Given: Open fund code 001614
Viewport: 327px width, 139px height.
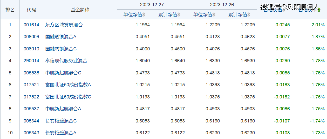Looking at the screenshot, I should click(31, 25).
